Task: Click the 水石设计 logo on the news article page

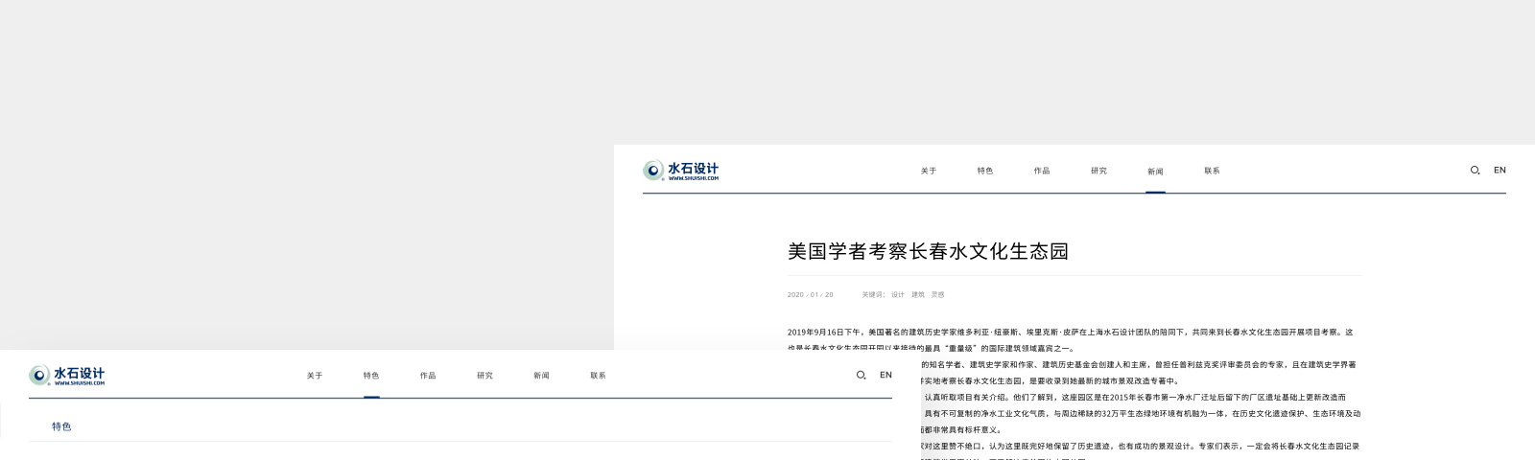Action: tap(681, 171)
